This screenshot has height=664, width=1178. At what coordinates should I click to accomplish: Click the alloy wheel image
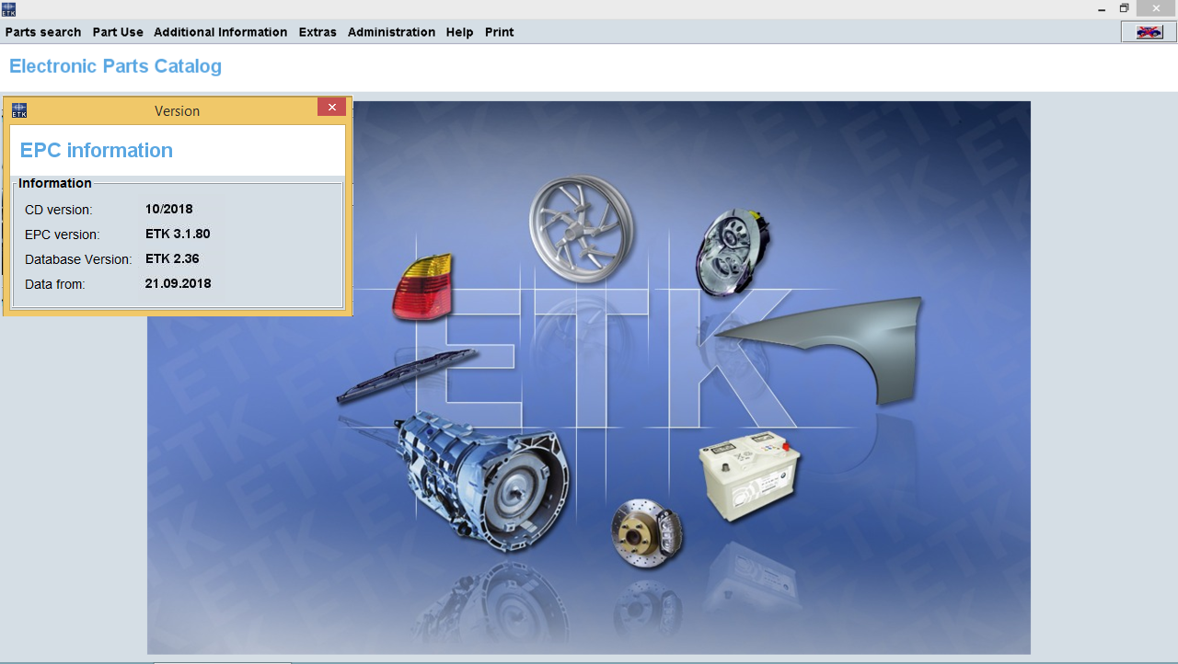click(x=583, y=228)
